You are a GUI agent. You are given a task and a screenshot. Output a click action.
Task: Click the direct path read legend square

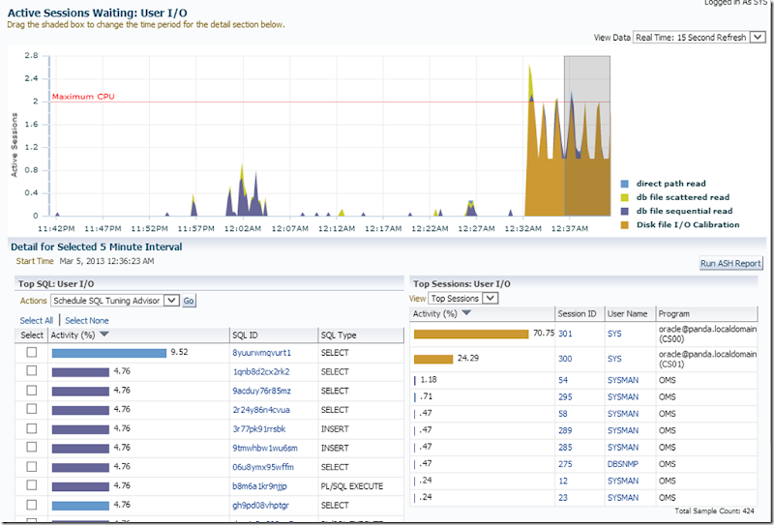click(x=625, y=184)
